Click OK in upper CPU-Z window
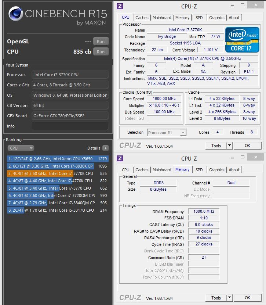The image size is (266, 305). pos(248,146)
